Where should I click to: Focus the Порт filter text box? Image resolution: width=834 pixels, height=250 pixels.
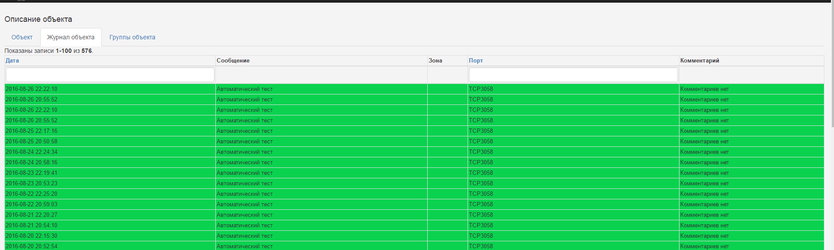coord(573,75)
